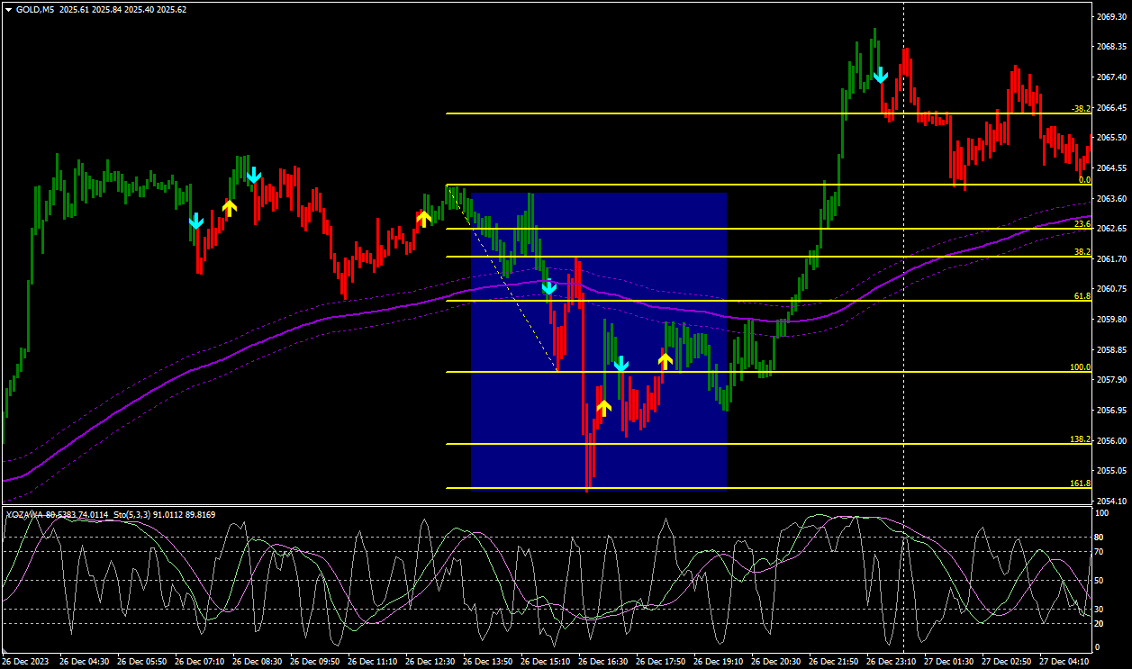1132x669 pixels.
Task: Click the 2054.10 price scale value
Action: click(1111, 501)
